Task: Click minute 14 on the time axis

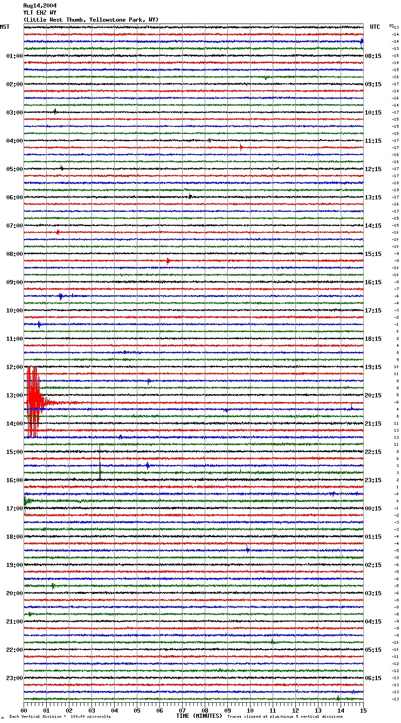Action: [341, 711]
